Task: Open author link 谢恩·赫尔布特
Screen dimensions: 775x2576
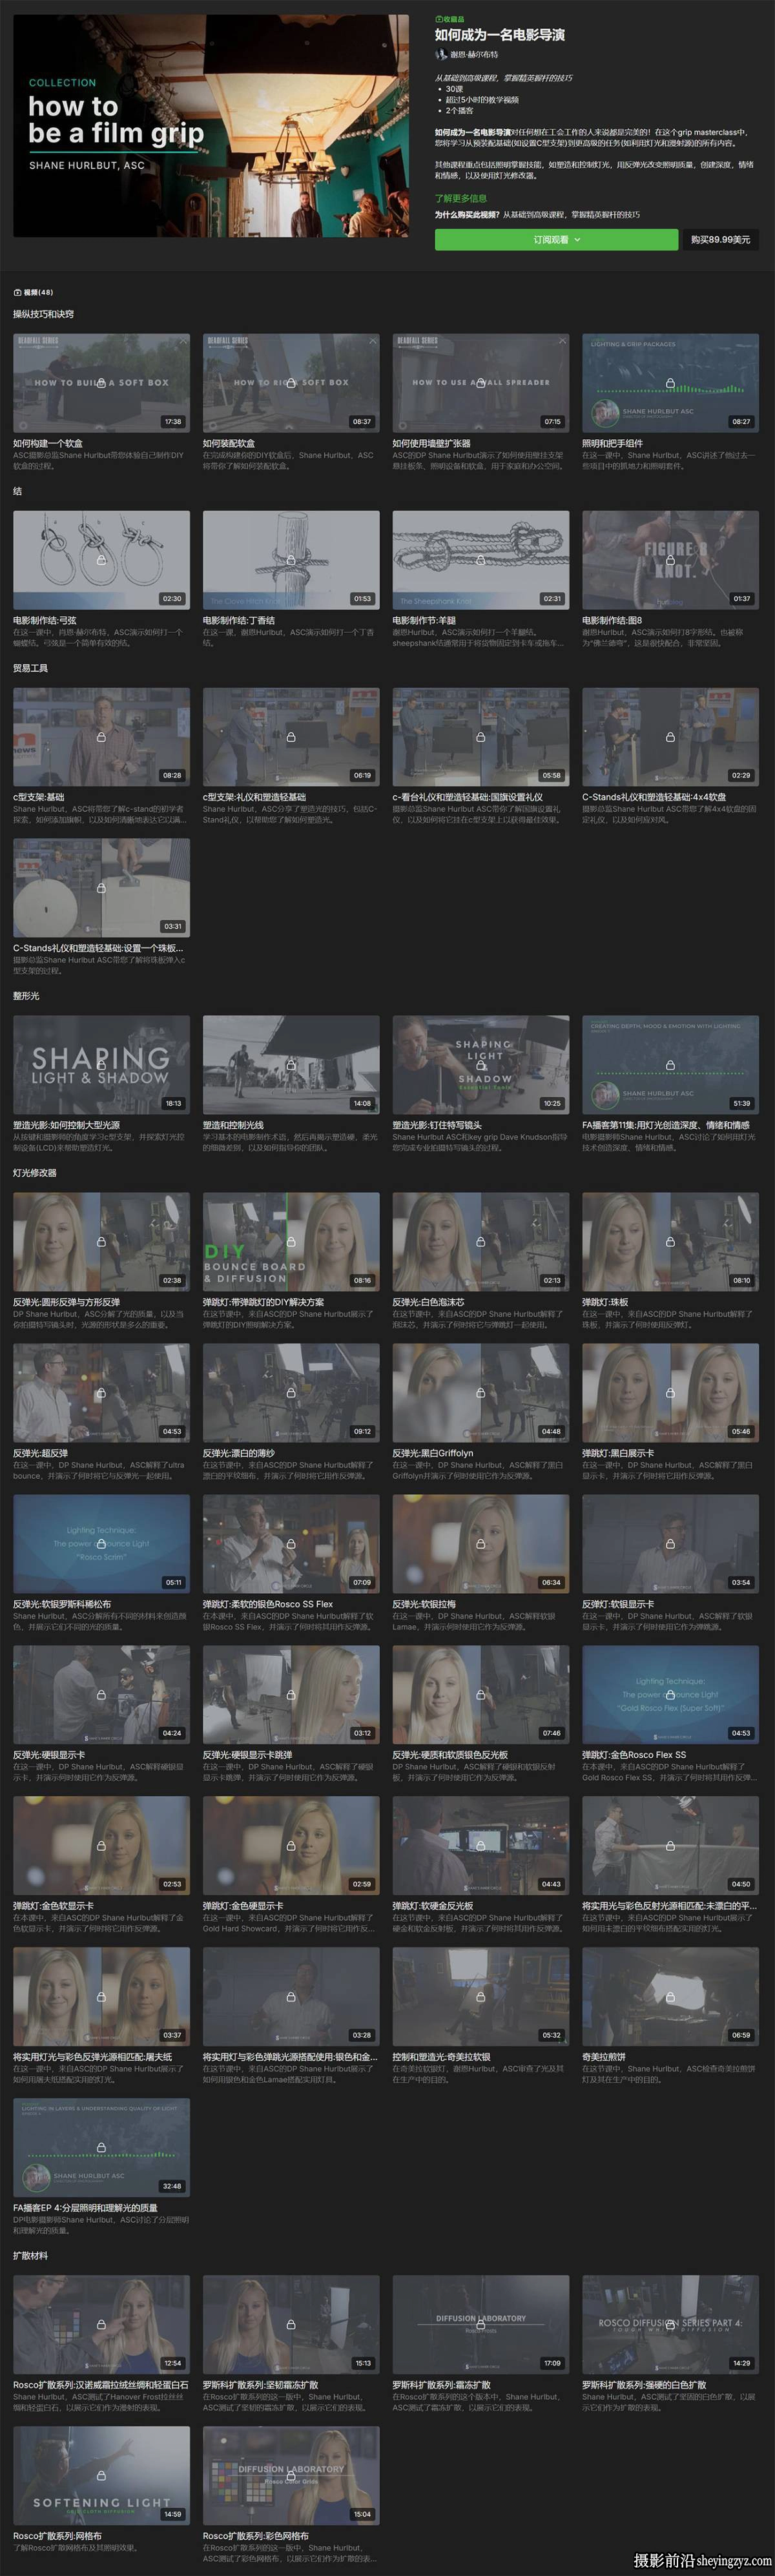Action: 474,55
